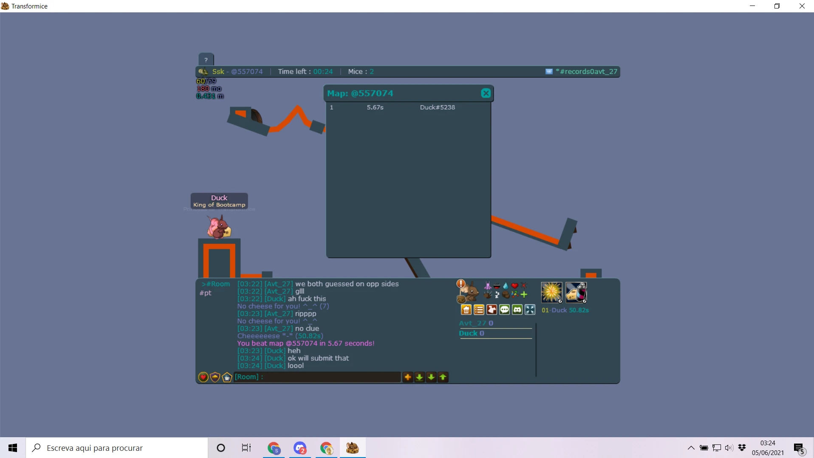Viewport: 814px width, 458px height.
Task: Switch to Transformice taskbar icon
Action: coord(352,448)
